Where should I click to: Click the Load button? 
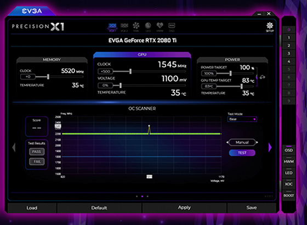(x=32, y=208)
